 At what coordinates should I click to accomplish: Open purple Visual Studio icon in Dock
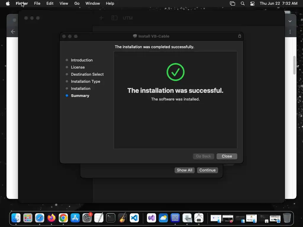click(x=151, y=218)
